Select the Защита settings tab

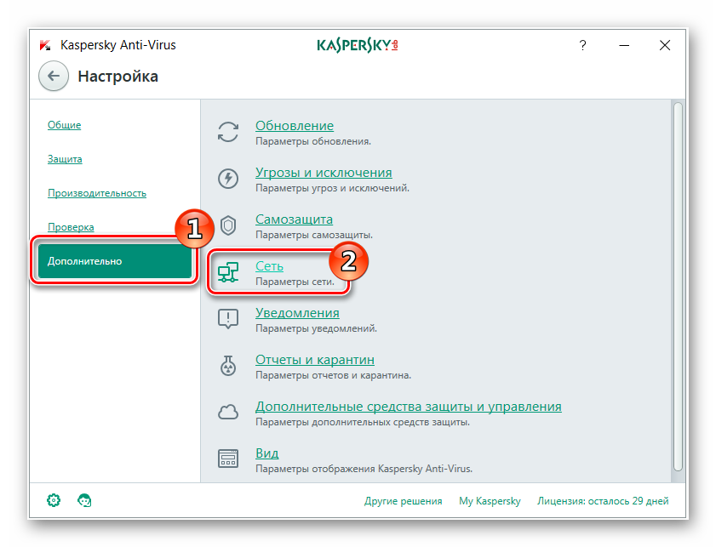point(65,159)
